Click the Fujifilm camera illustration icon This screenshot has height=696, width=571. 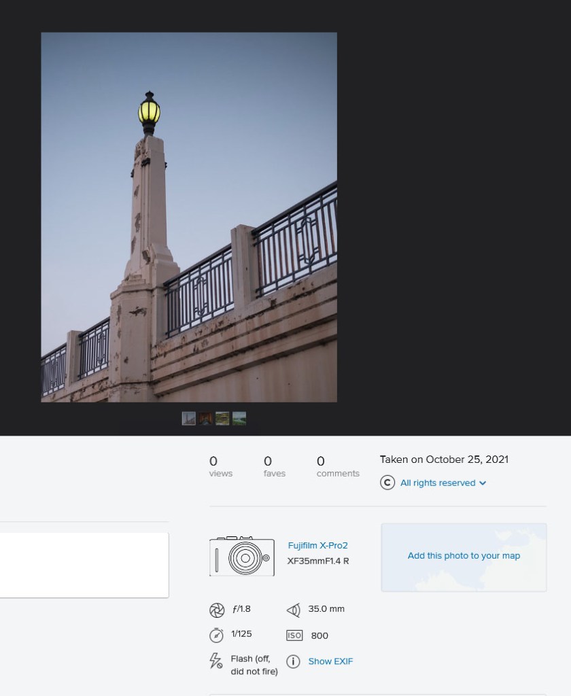click(242, 557)
